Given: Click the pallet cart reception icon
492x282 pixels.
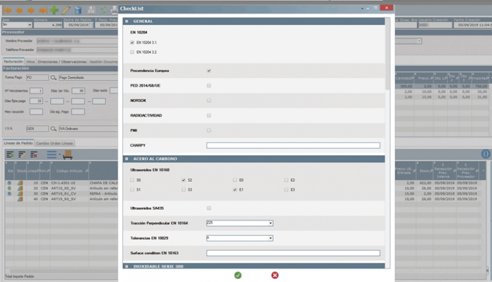Looking at the screenshot, I should pos(67,155).
